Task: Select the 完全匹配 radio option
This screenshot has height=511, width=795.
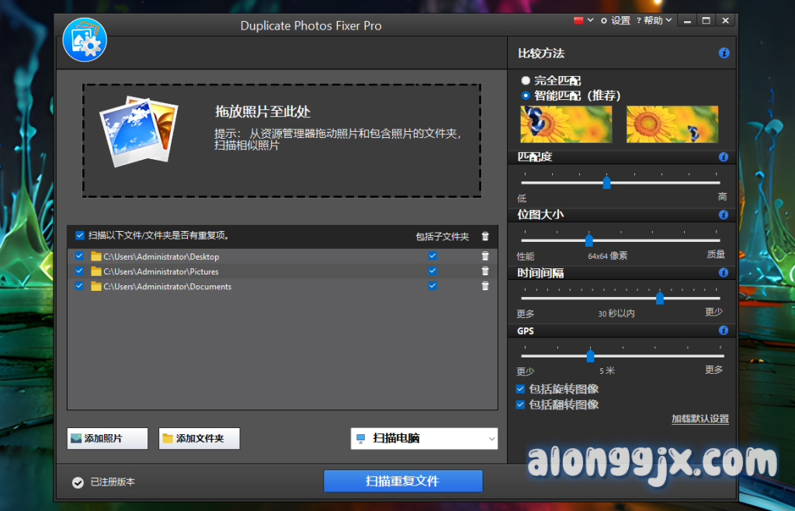Action: click(526, 81)
